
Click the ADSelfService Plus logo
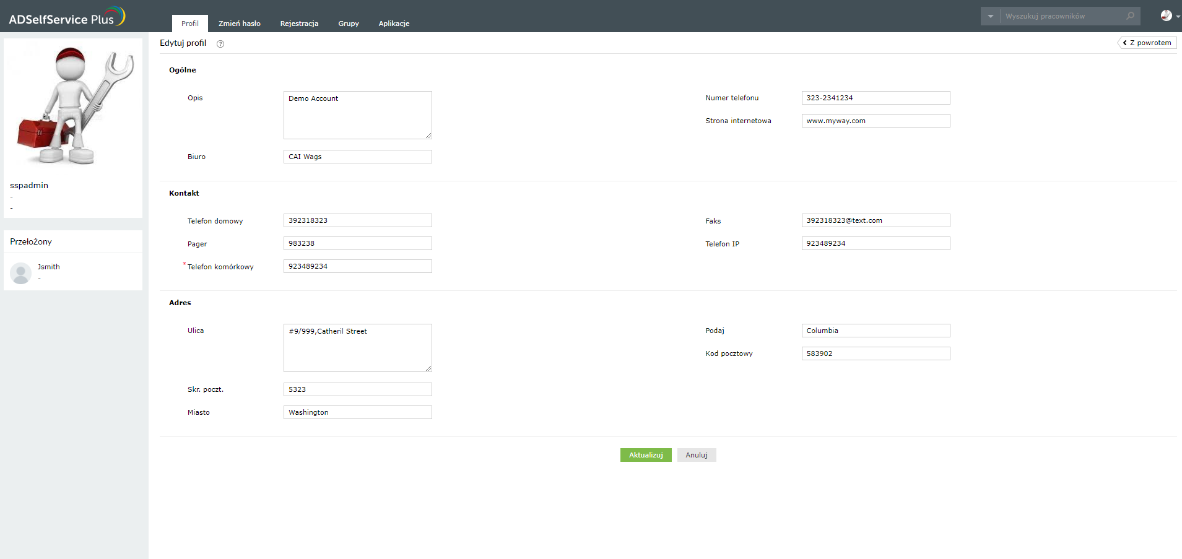(x=67, y=17)
